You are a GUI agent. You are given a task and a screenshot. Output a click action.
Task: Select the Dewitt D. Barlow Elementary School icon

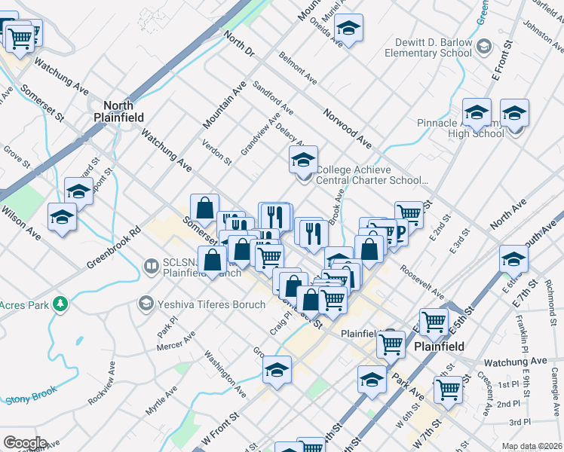click(x=484, y=47)
